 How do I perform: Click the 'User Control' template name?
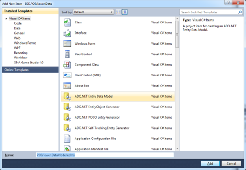[83, 54]
